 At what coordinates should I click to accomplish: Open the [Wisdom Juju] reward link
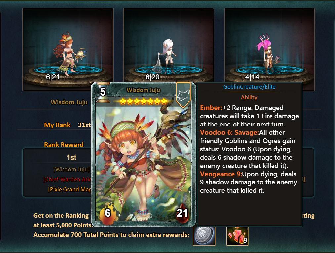click(x=71, y=169)
